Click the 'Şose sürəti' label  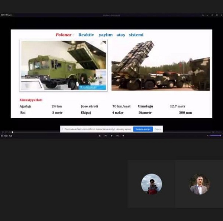(89, 106)
